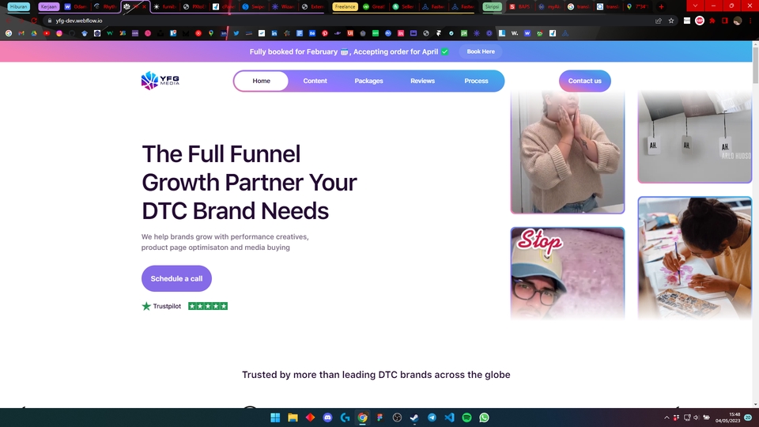Click the page vertical scrollbar thumb
This screenshot has height=427, width=759.
(x=755, y=66)
